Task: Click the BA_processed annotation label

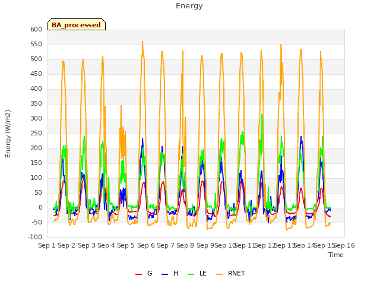Action: (77, 24)
